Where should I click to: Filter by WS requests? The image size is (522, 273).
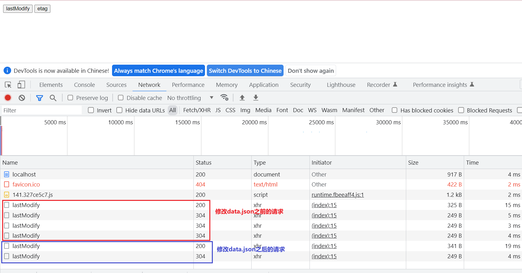pos(312,110)
